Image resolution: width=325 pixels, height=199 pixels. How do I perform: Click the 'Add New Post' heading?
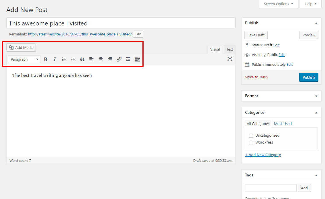click(27, 10)
